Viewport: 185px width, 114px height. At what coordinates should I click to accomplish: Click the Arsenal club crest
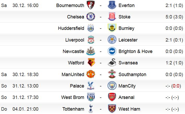tap(112, 97)
